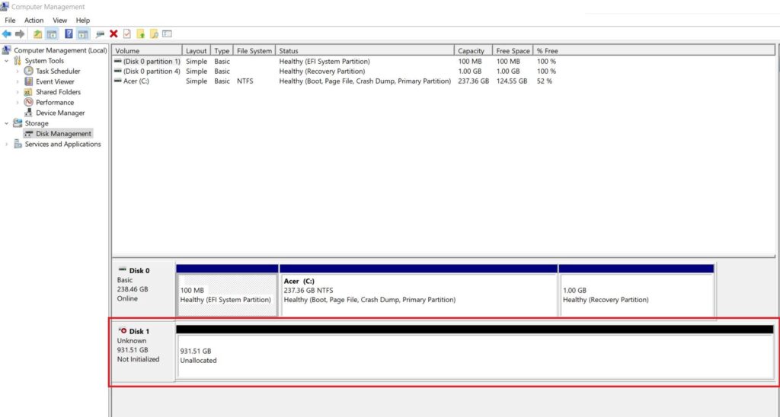Sort by the File System column header
780x417 pixels.
tap(254, 51)
